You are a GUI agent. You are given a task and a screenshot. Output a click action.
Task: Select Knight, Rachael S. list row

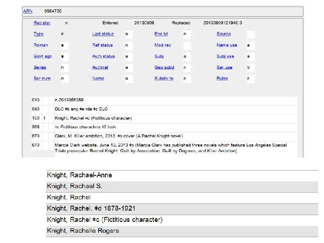pyautogui.click(x=75, y=186)
